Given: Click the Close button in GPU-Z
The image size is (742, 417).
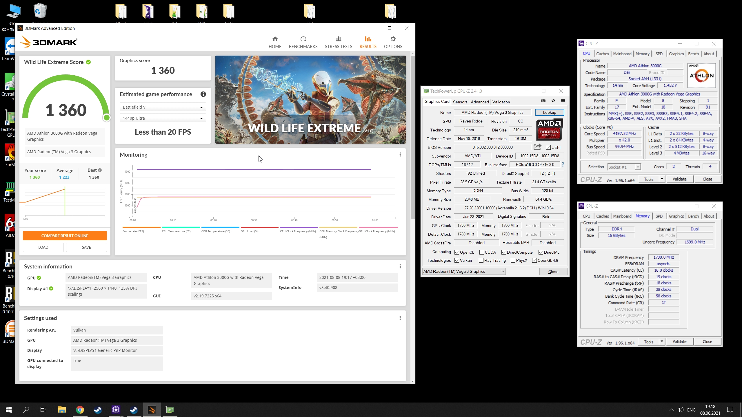Looking at the screenshot, I should 553,272.
